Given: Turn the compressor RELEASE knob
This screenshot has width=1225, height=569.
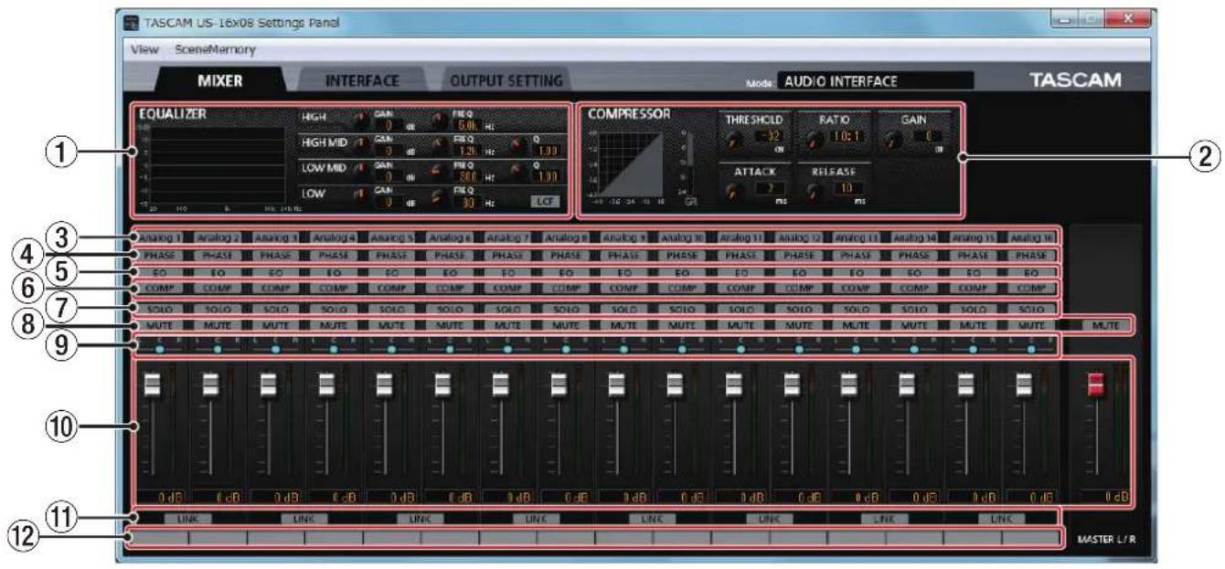Looking at the screenshot, I should [815, 191].
